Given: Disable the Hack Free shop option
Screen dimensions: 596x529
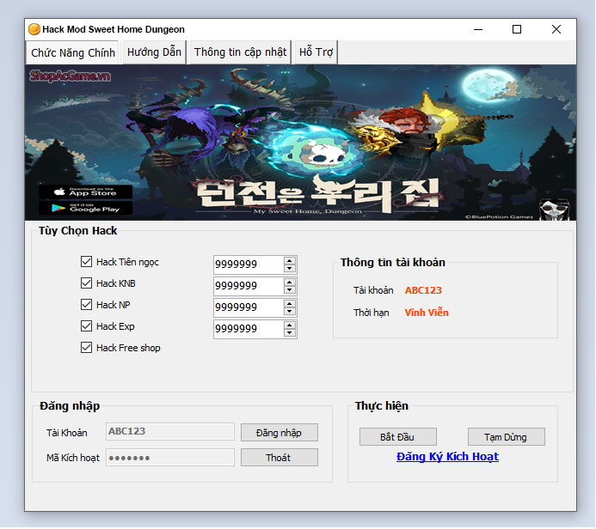Looking at the screenshot, I should (86, 348).
